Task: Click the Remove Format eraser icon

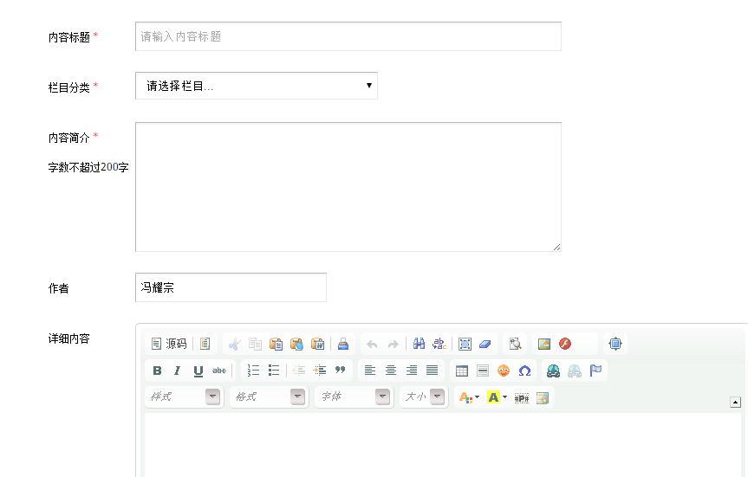Action: 485,344
